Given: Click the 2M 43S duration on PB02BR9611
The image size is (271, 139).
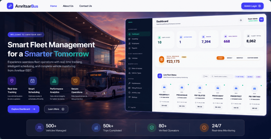Looking at the screenshot, I should tap(164, 106).
